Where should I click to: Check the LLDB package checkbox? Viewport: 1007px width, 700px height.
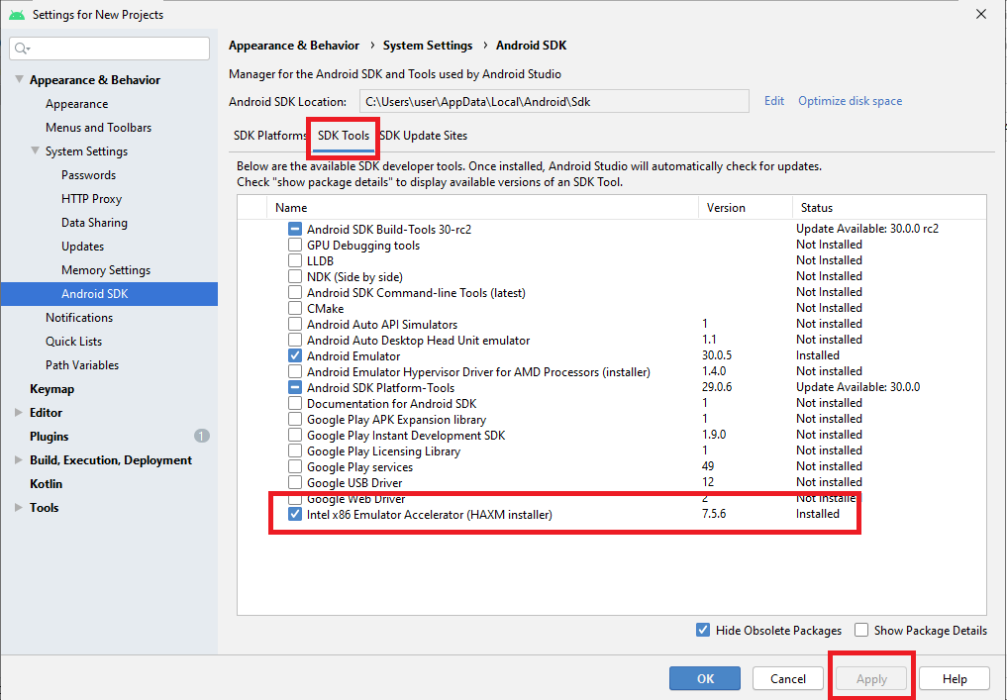click(295, 260)
